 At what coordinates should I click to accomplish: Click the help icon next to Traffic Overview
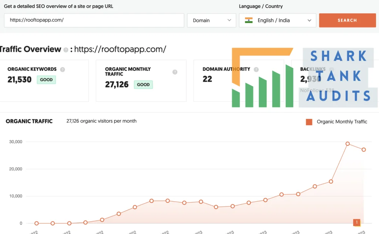[66, 50]
